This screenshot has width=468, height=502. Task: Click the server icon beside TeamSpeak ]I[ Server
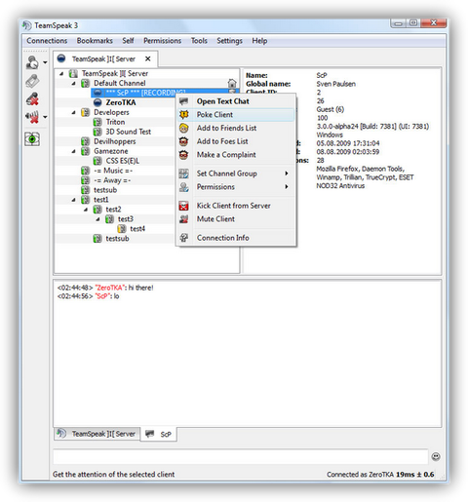[x=73, y=73]
